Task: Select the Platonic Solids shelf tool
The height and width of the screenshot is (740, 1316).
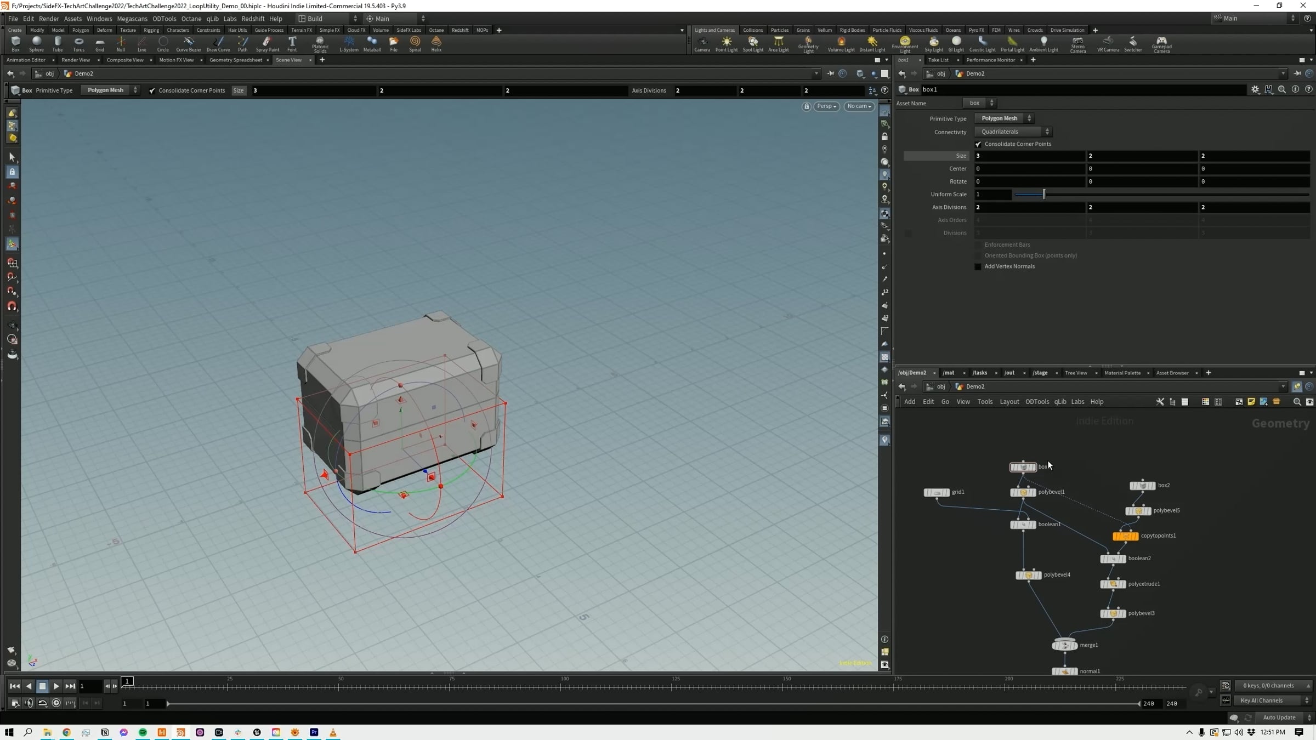Action: click(320, 44)
